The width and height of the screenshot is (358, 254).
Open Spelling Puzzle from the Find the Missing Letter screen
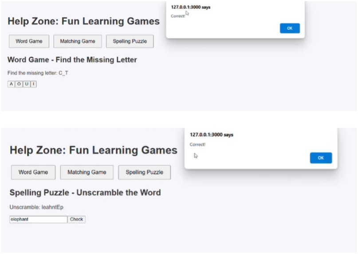coord(130,41)
